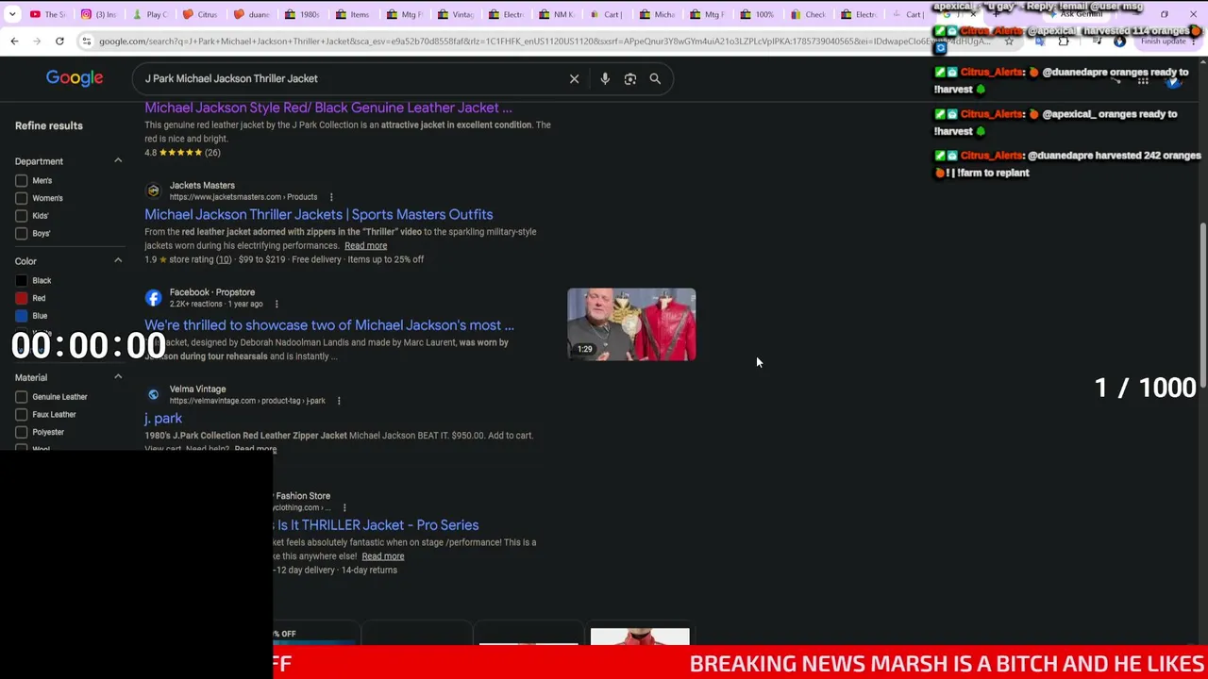This screenshot has height=679, width=1208.
Task: Open more options for Facebook Propstore result
Action: 277,305
